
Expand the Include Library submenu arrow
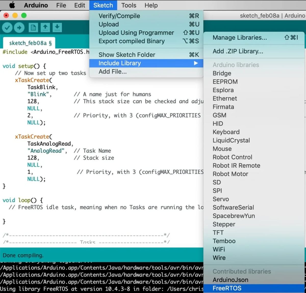(x=196, y=63)
